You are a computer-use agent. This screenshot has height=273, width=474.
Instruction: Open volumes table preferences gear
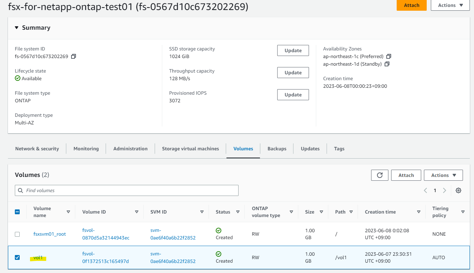(458, 190)
